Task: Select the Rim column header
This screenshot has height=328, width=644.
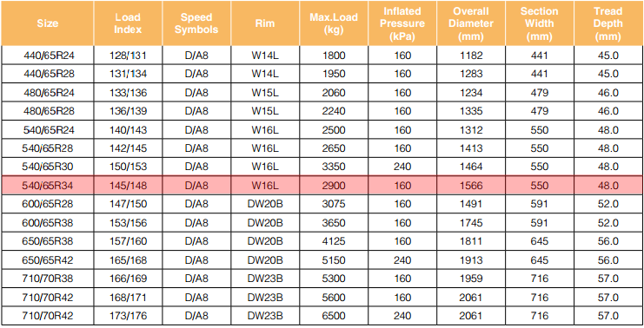Action: pyautogui.click(x=265, y=23)
